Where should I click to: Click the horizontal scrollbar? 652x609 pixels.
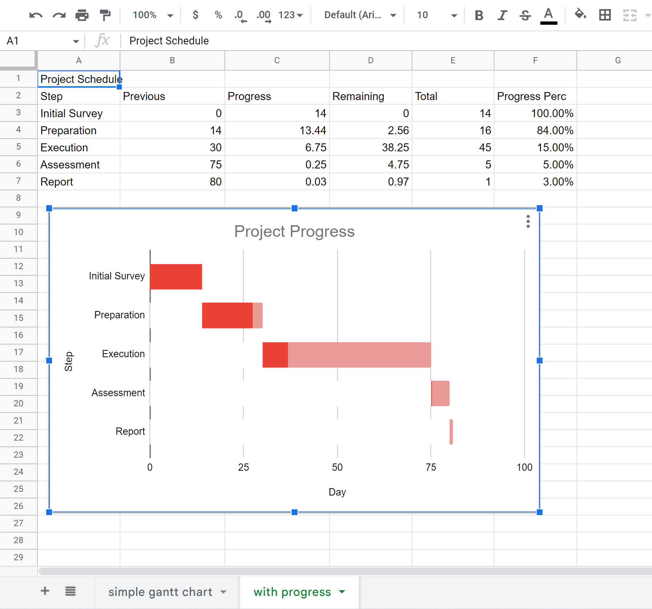pyautogui.click(x=345, y=571)
